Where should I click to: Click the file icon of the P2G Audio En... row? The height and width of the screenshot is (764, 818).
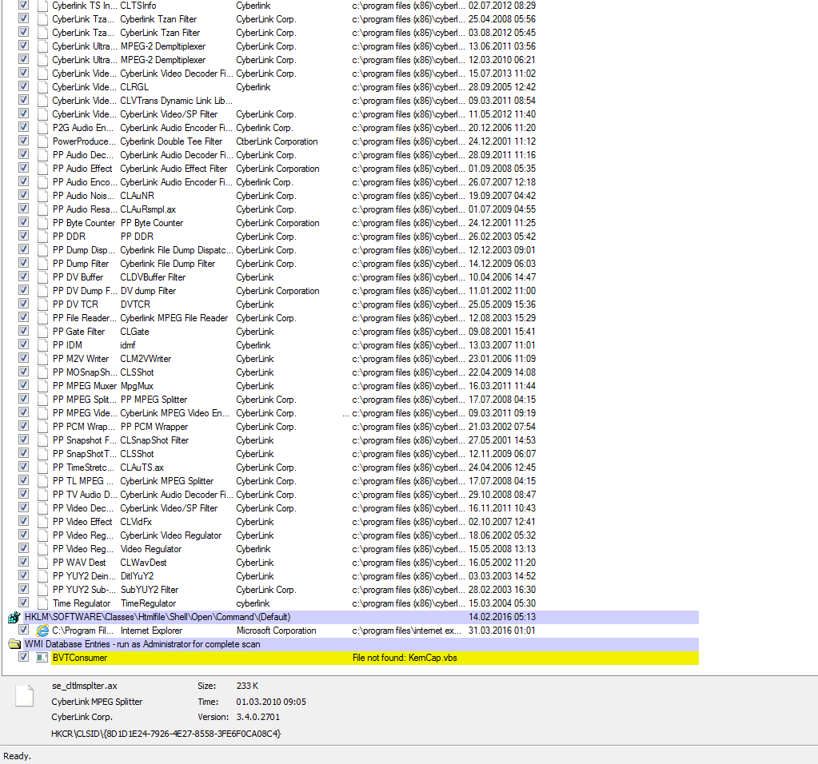coord(42,129)
